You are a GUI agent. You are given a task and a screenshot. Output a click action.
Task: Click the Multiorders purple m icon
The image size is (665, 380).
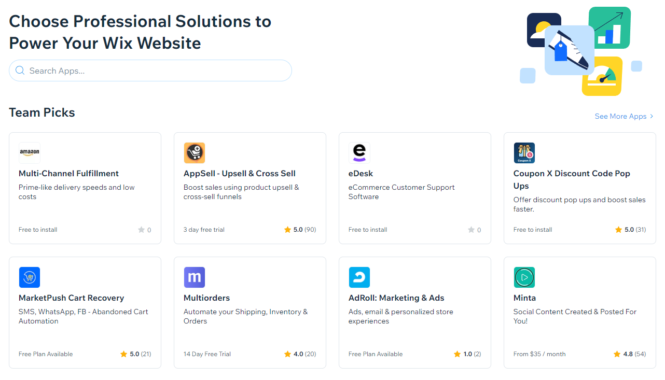click(x=195, y=277)
